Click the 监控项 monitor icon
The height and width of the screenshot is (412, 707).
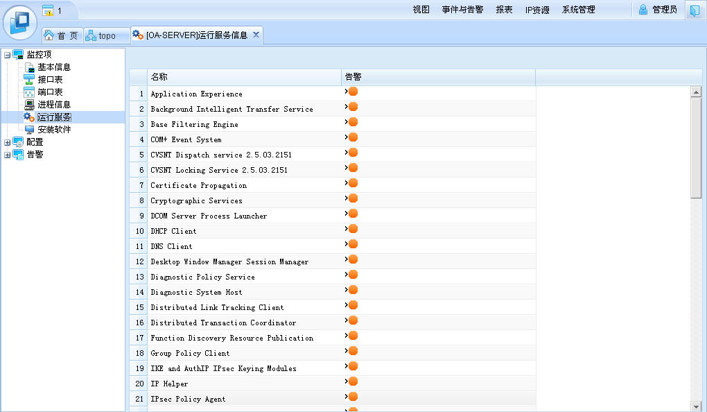(18, 55)
